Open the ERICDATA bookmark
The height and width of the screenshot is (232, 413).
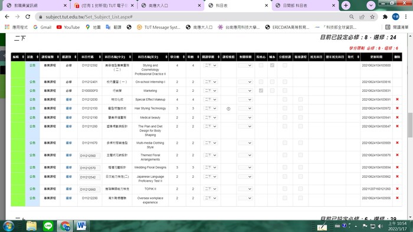pos(287,27)
